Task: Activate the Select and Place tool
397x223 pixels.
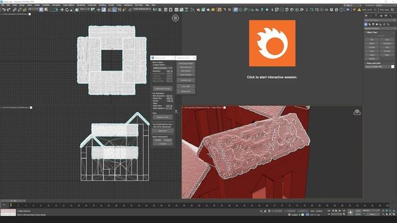Action: [x=77, y=10]
